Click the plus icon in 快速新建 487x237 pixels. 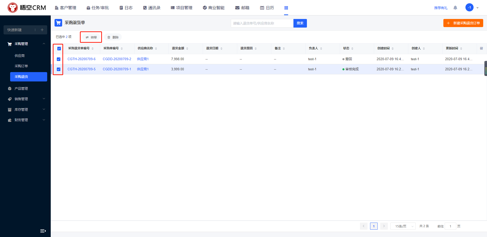coord(42,30)
